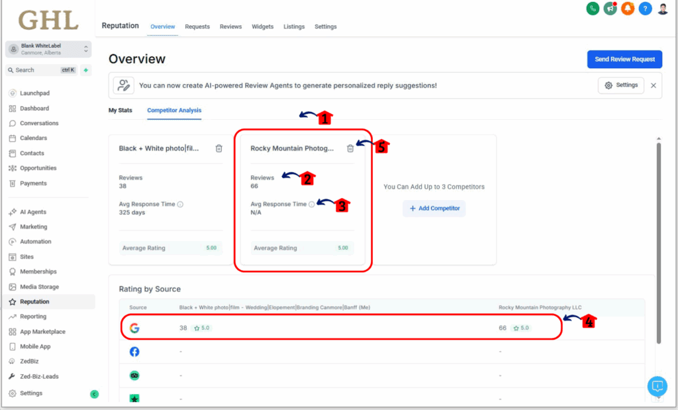Switch to the Listings tab

[294, 26]
